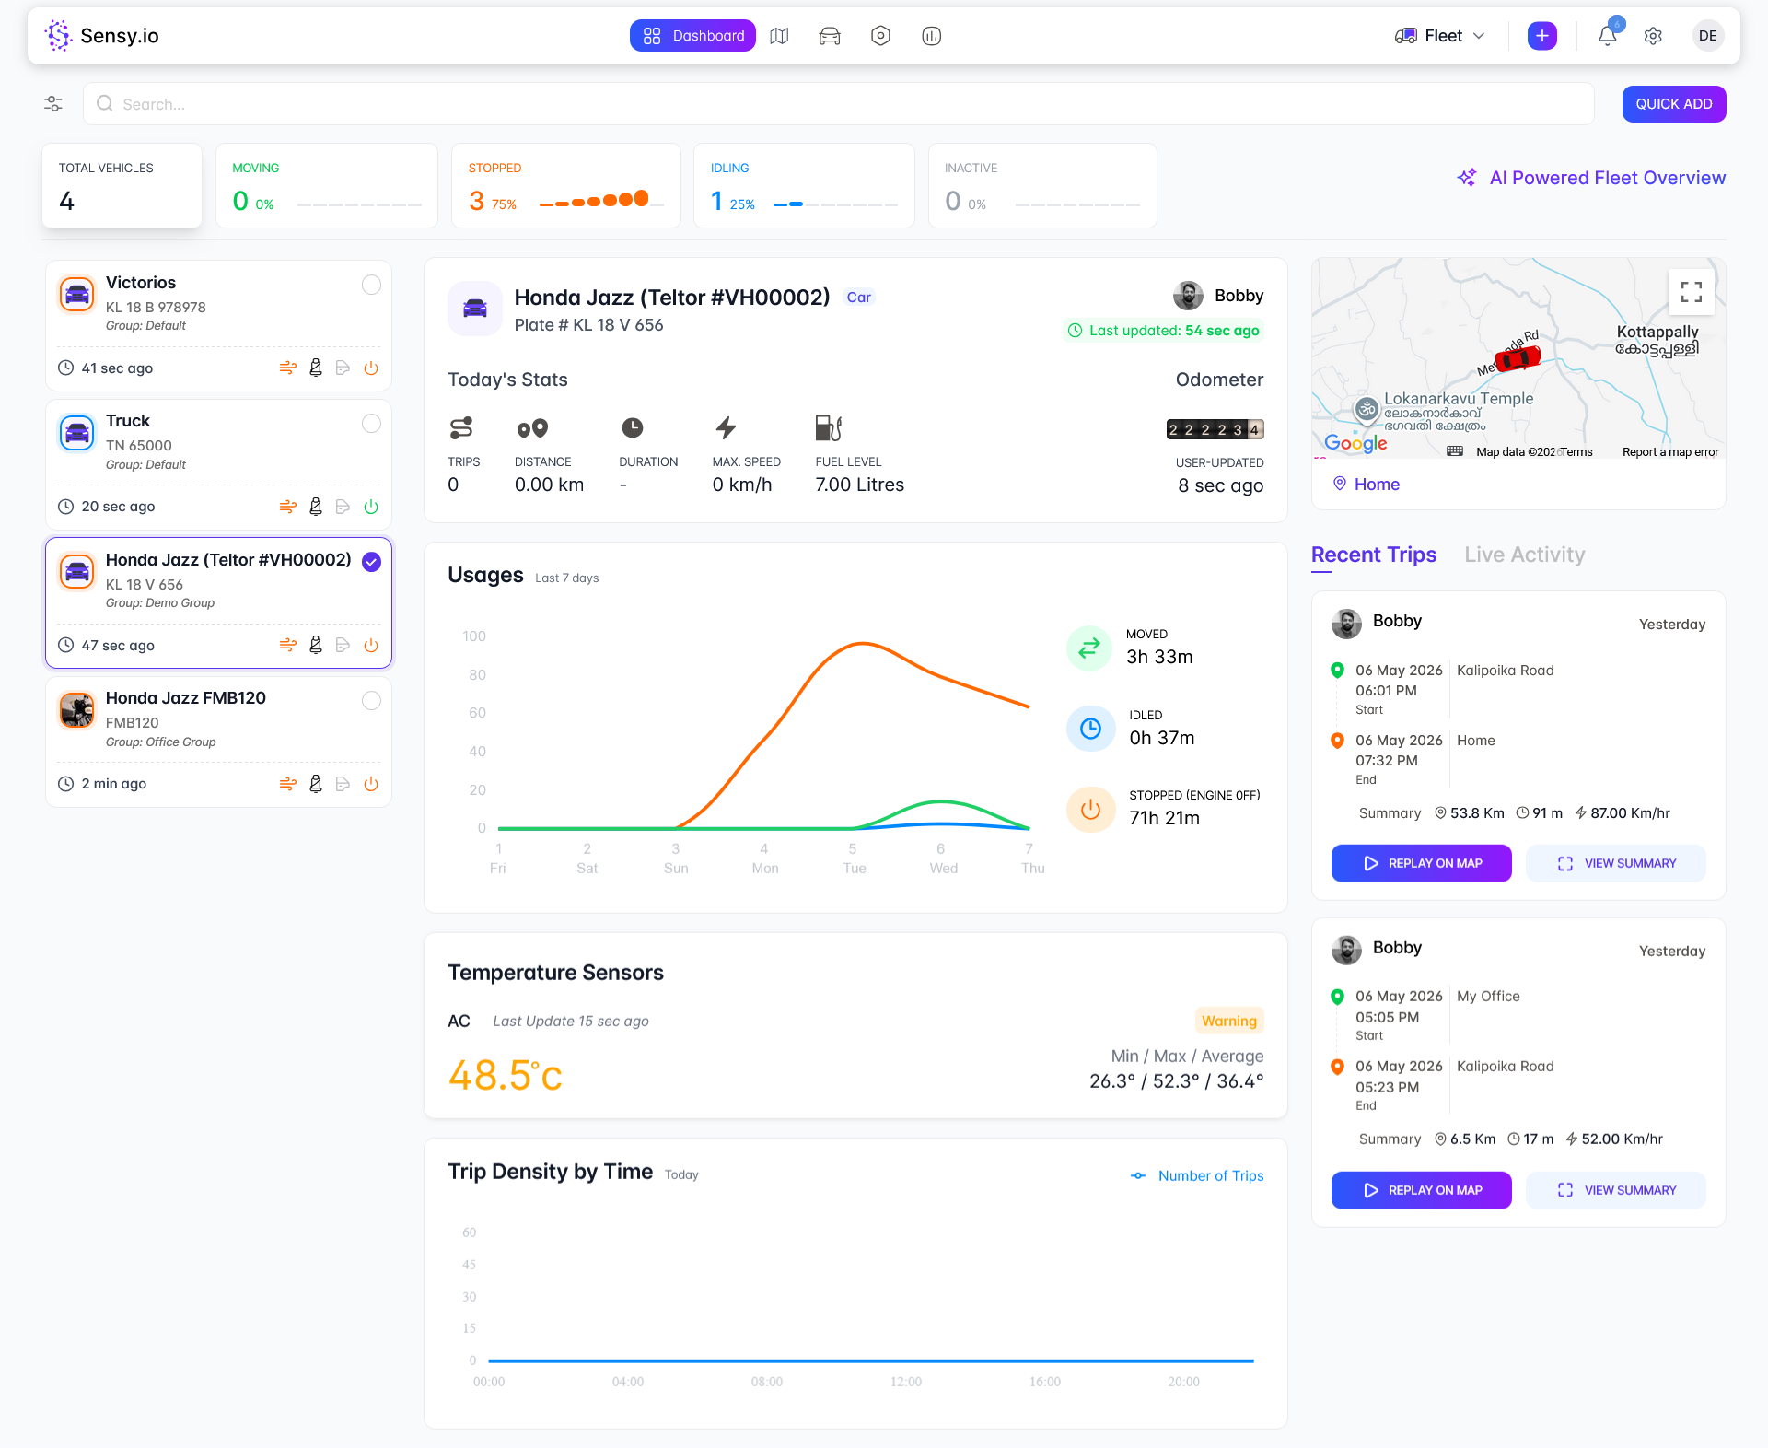Click the Moving 0% progress bar

359,204
